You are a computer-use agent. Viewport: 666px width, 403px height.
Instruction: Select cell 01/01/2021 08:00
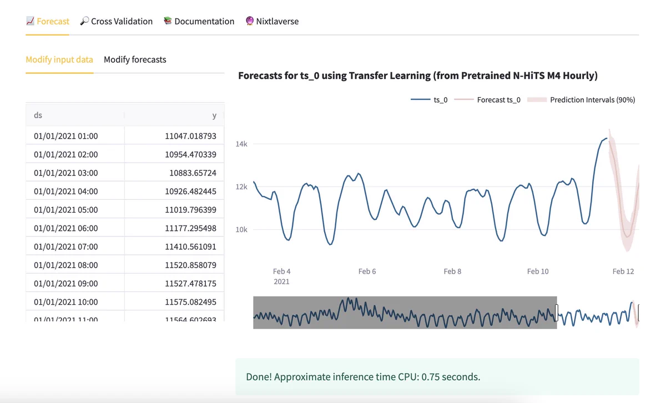coord(75,265)
